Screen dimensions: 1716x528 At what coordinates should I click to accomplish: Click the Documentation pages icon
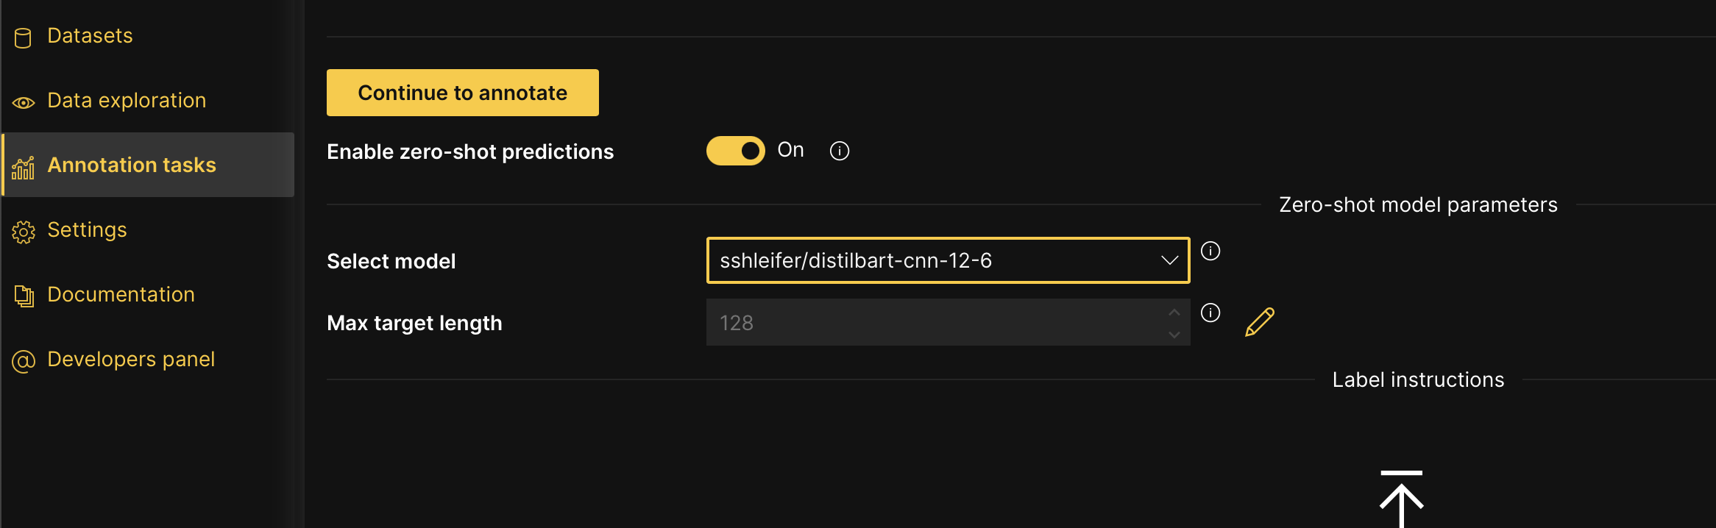point(24,296)
